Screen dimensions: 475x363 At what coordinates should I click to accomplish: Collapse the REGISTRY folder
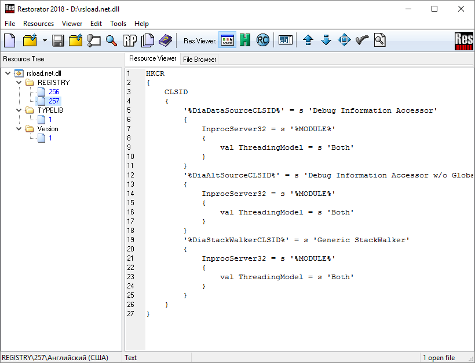pyautogui.click(x=19, y=83)
